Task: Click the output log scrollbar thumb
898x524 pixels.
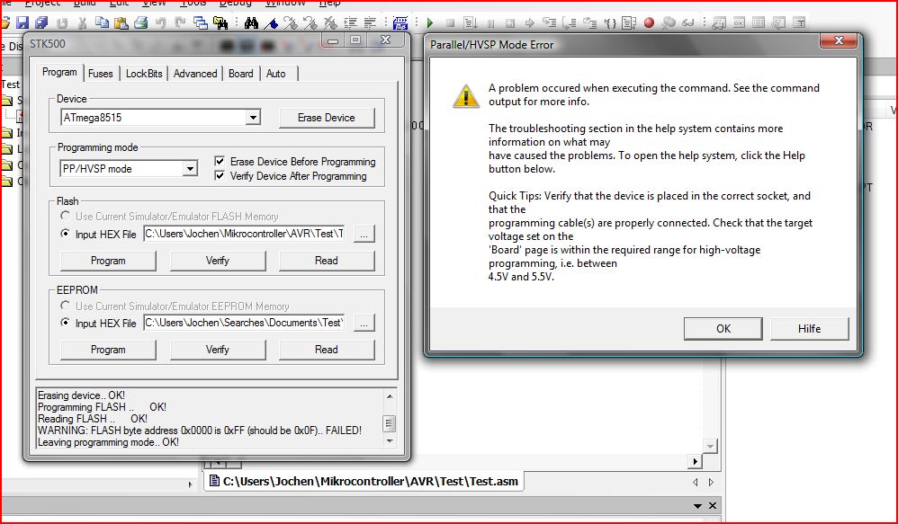Action: [x=390, y=423]
